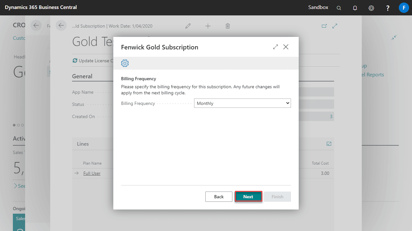Click the Billing Frequency heading text

pyautogui.click(x=138, y=79)
